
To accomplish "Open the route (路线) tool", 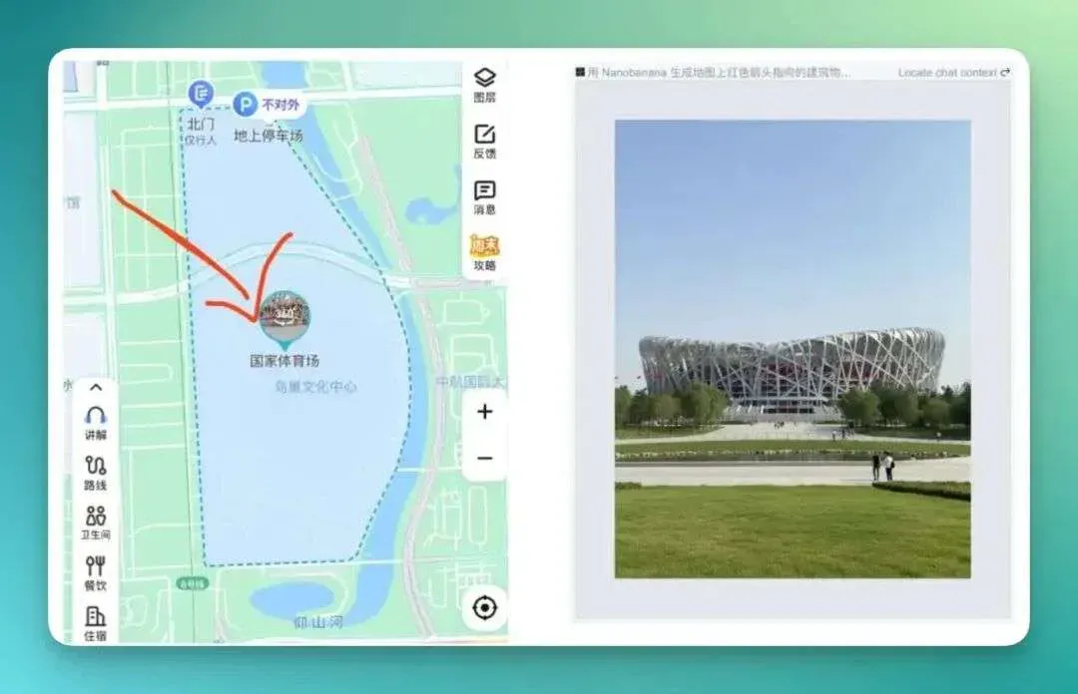I will click(96, 474).
